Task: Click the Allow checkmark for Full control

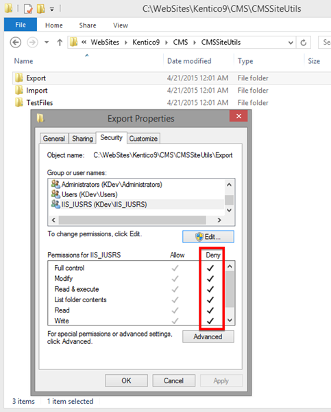Action: pos(175,268)
